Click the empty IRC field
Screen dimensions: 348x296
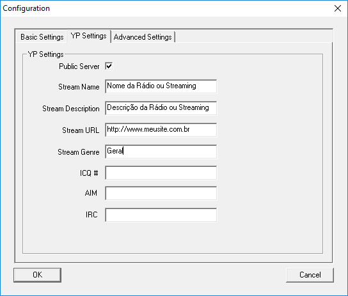point(161,215)
